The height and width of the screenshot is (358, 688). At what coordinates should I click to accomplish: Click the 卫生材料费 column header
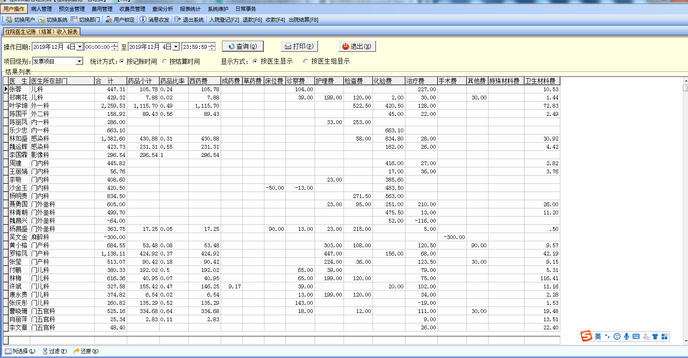[542, 81]
